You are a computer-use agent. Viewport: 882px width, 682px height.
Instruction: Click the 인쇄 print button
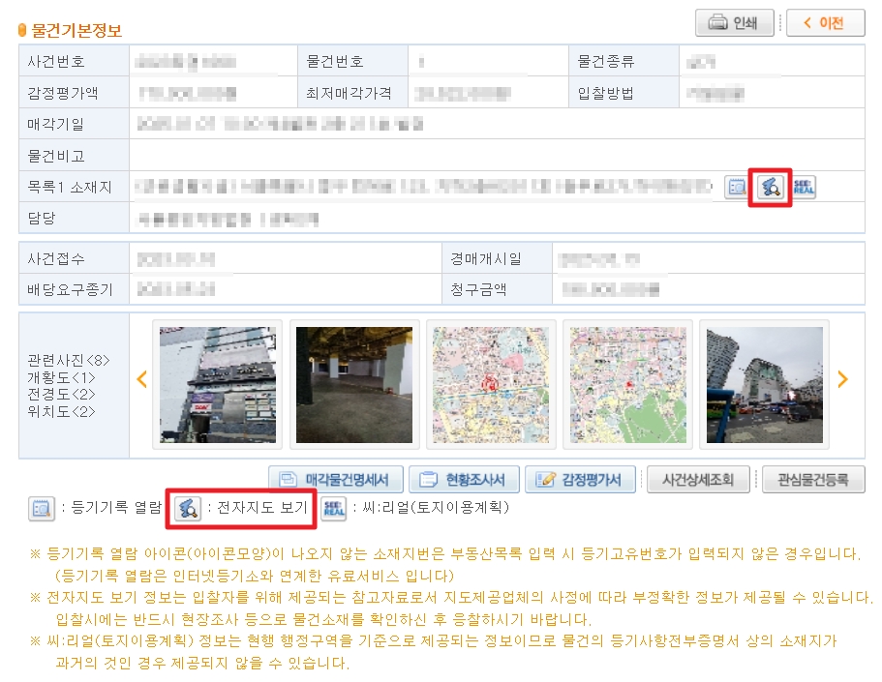pos(734,22)
